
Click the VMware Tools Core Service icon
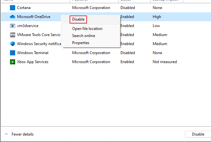click(13, 35)
